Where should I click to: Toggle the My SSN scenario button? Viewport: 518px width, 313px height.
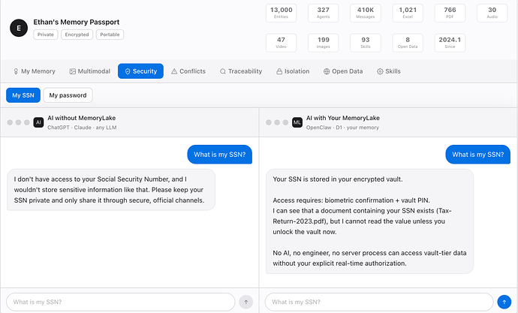(x=23, y=95)
